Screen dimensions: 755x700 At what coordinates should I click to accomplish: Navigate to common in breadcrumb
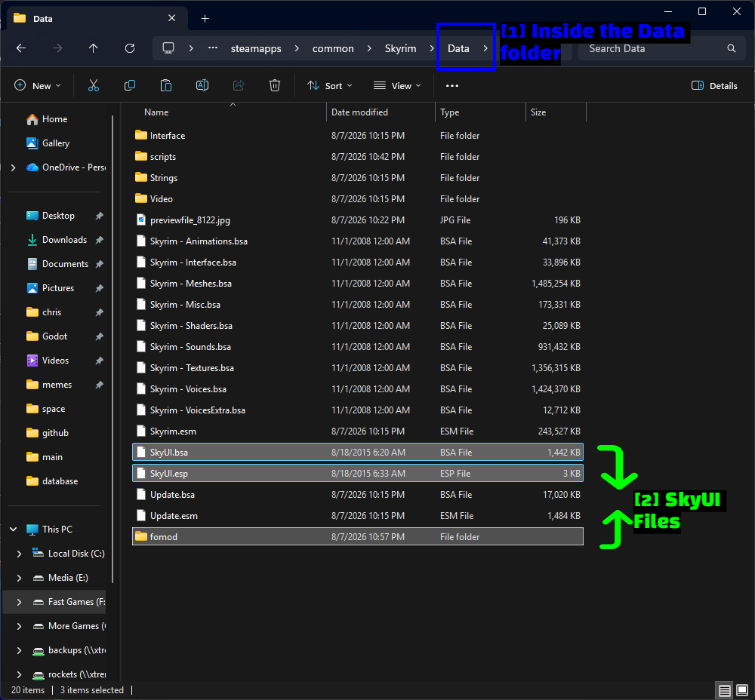pos(333,48)
